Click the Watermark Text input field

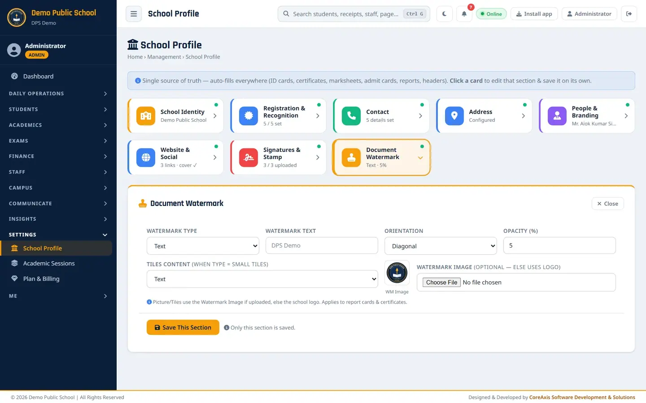coord(322,245)
